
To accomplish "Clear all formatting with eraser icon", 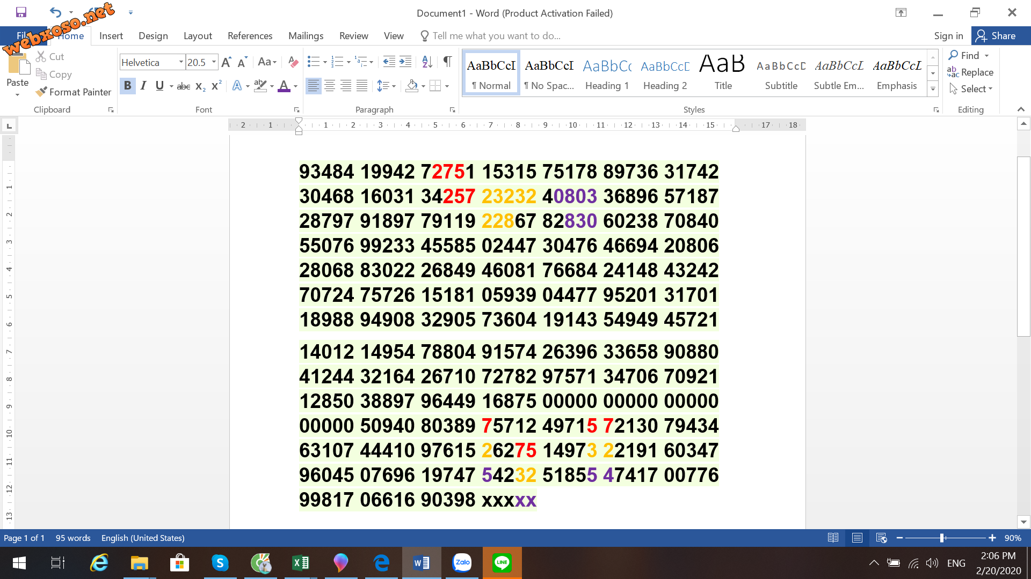I will click(x=293, y=62).
